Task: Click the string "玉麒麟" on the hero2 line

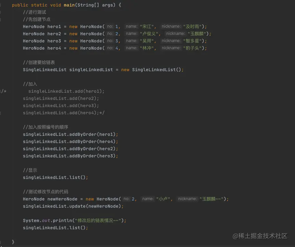Action: point(197,34)
